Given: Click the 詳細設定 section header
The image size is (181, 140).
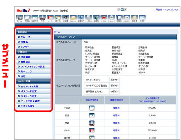Looking at the screenshot, I should click(33, 52).
